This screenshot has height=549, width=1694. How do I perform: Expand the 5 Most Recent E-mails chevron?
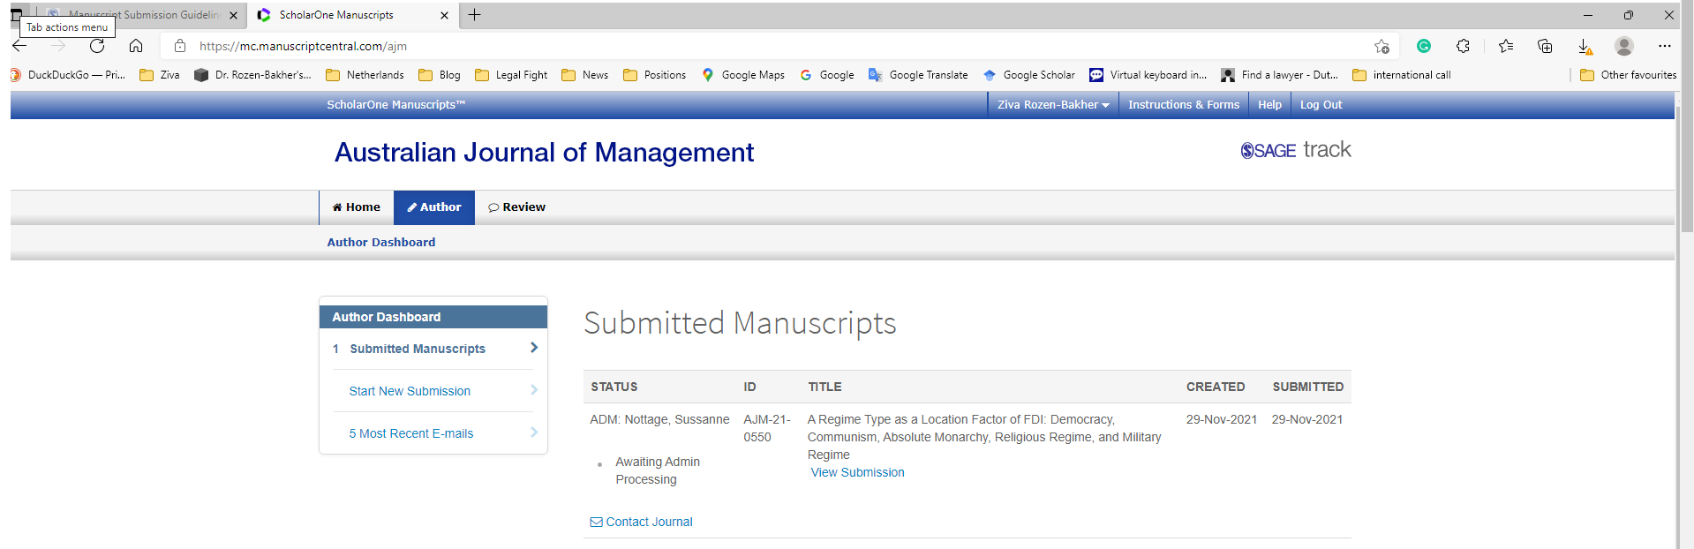[x=534, y=432]
